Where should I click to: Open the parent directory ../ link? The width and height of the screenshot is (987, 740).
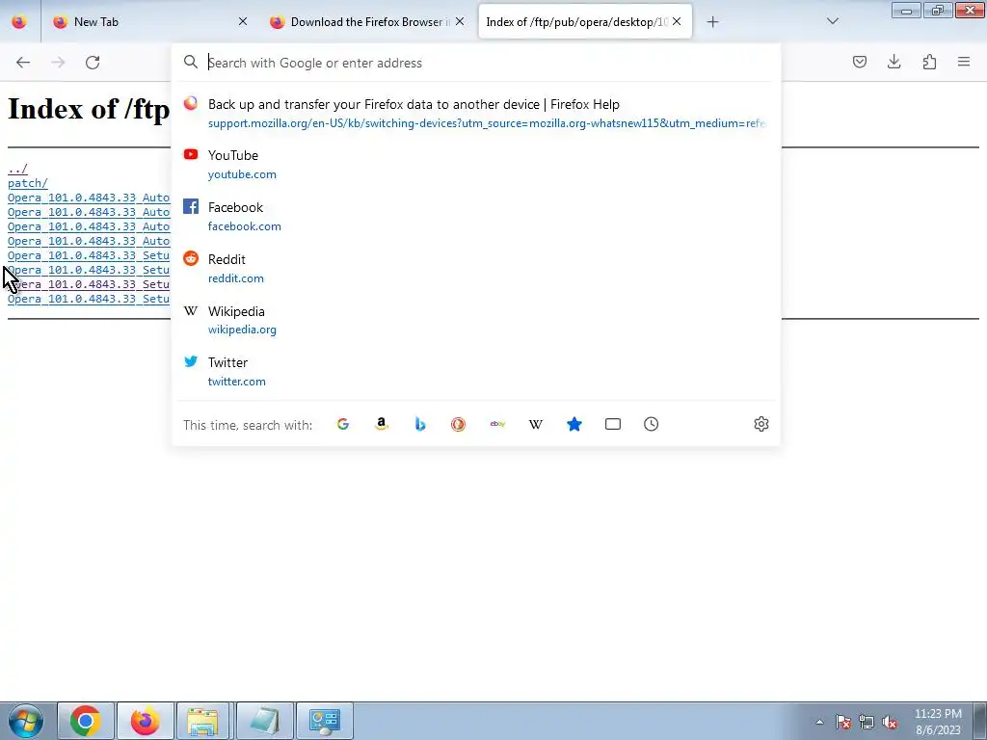pyautogui.click(x=17, y=169)
